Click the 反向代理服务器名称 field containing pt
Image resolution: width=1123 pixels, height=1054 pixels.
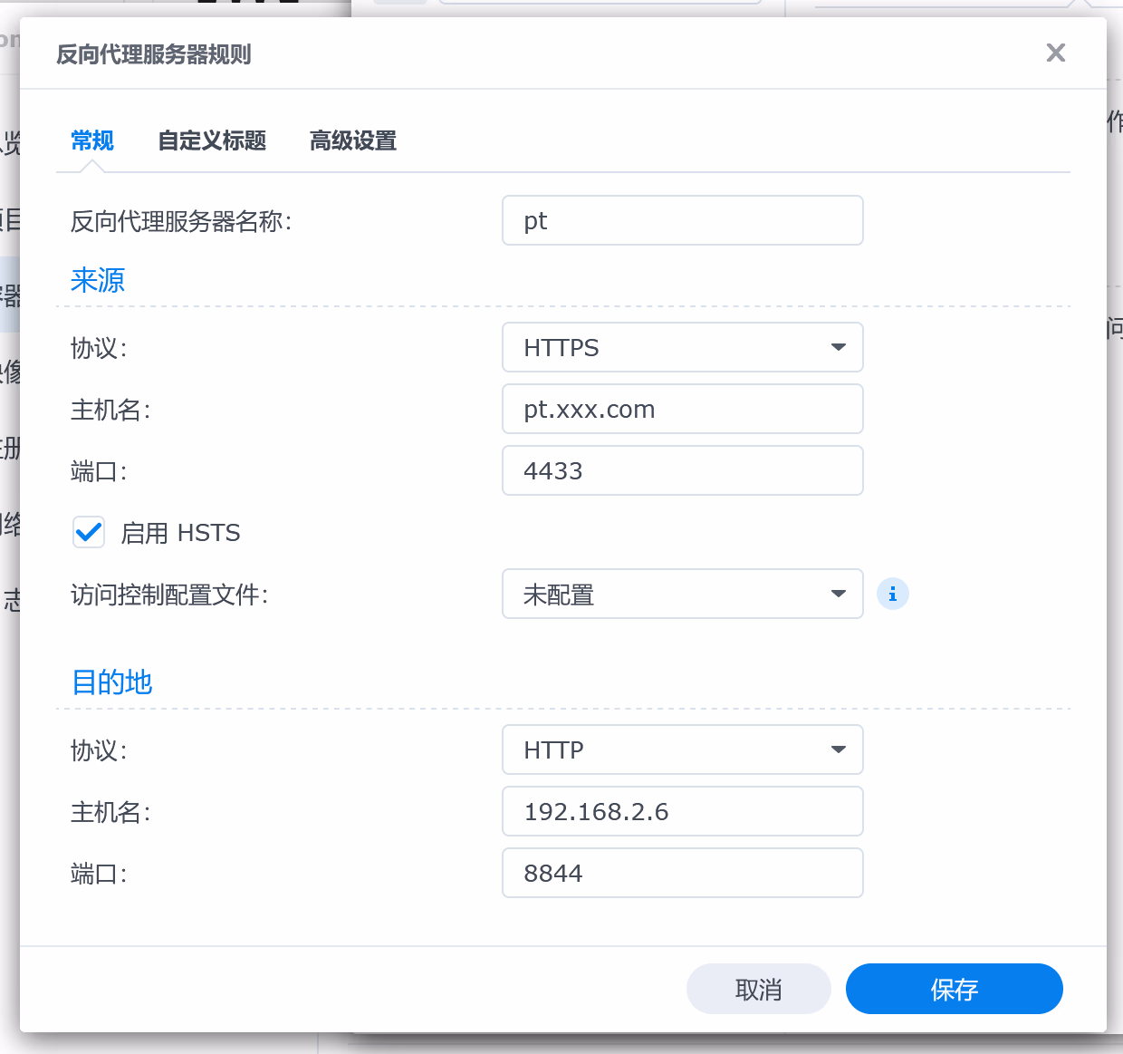[x=682, y=220]
